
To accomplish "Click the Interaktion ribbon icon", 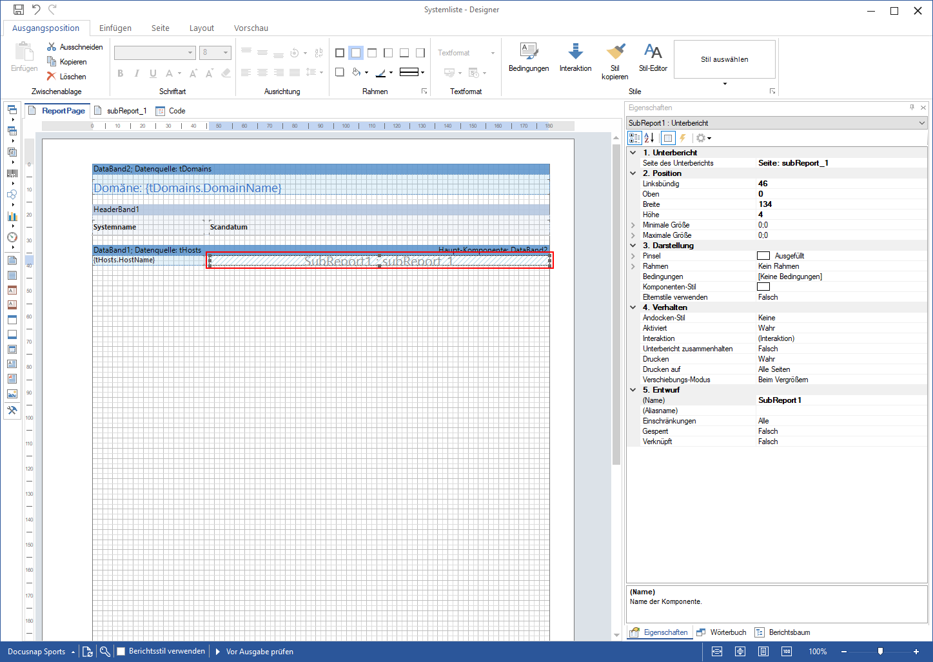I will pyautogui.click(x=575, y=52).
